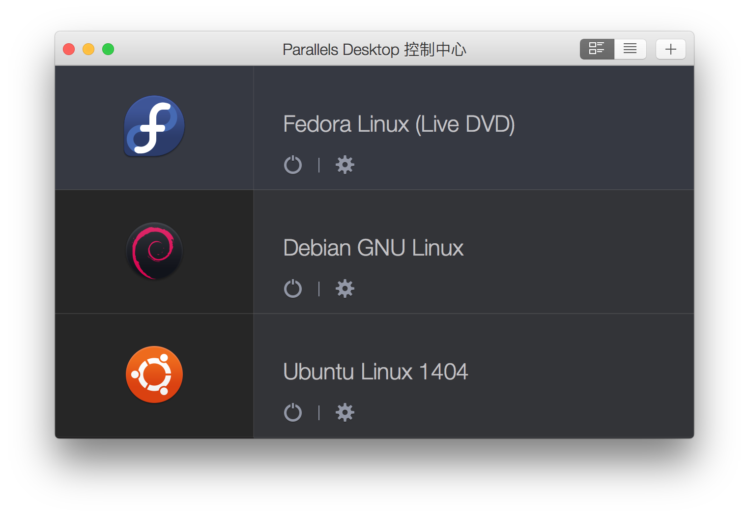Minimize the control center with yellow button
Image resolution: width=749 pixels, height=517 pixels.
(88, 49)
